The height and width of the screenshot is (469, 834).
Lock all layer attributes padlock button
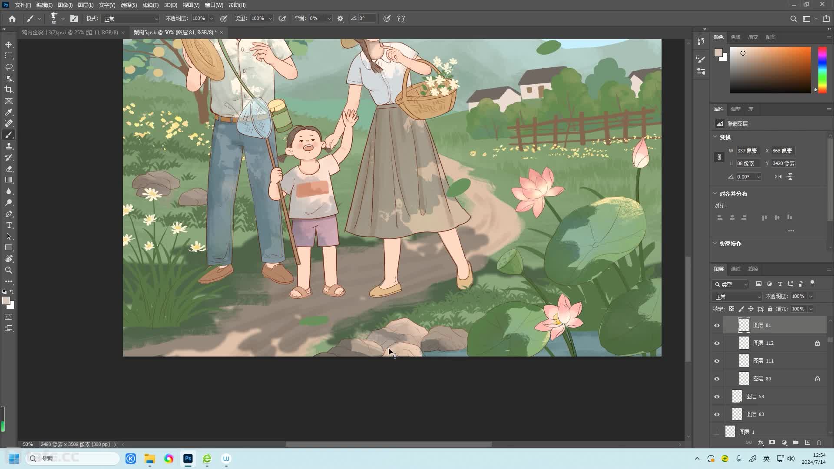pos(770,309)
